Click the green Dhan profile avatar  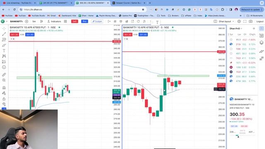click(x=3, y=22)
